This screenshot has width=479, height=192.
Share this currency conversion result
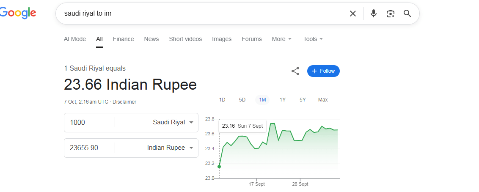(295, 71)
